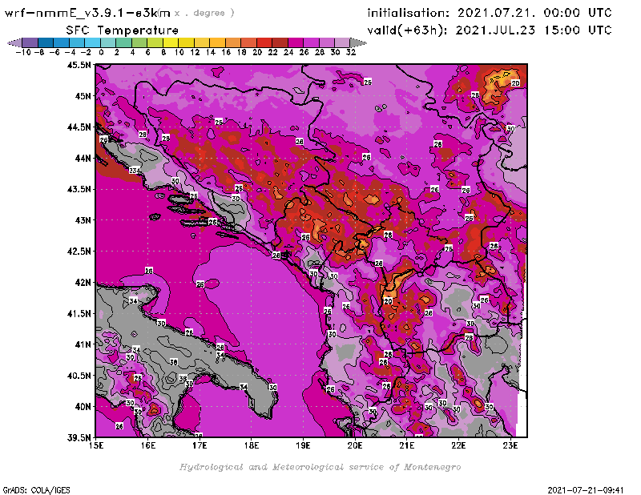The width and height of the screenshot is (641, 495).
Task: Click the 'GrADS: COLA/IGES' footer text
Action: (x=36, y=490)
